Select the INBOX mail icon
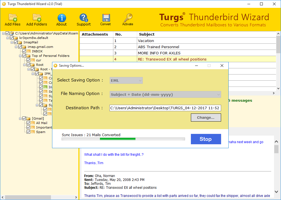 pos(28,51)
